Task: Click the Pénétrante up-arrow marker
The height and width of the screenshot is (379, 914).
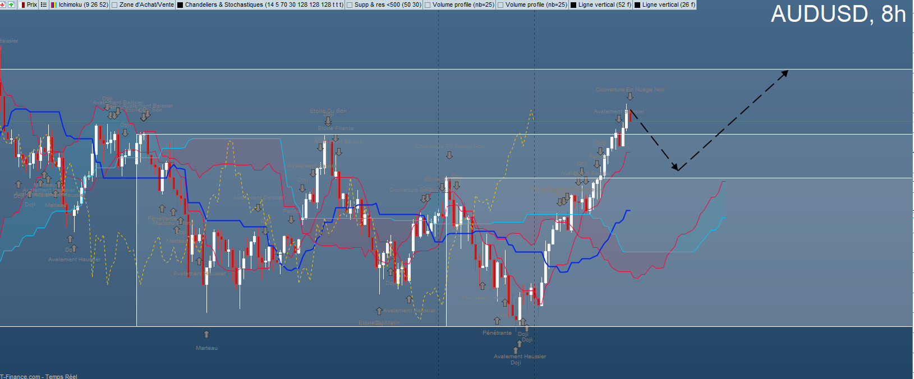Action: coord(497,321)
